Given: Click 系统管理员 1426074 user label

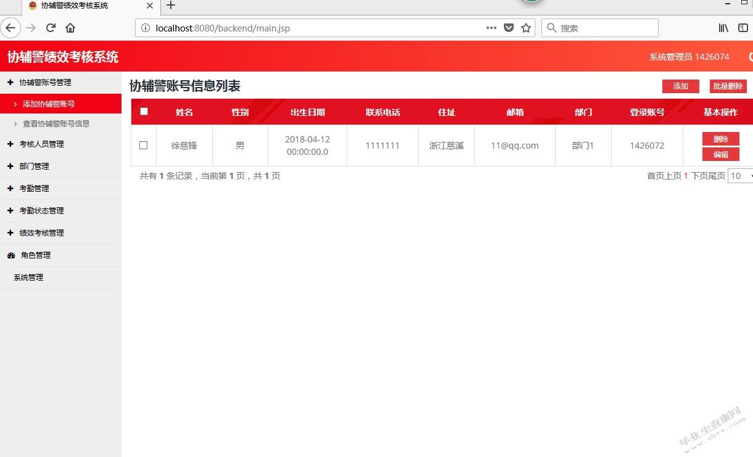Looking at the screenshot, I should [x=689, y=57].
